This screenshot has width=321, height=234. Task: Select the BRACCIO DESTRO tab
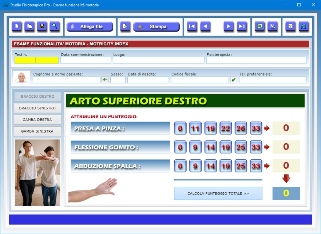pyautogui.click(x=38, y=96)
